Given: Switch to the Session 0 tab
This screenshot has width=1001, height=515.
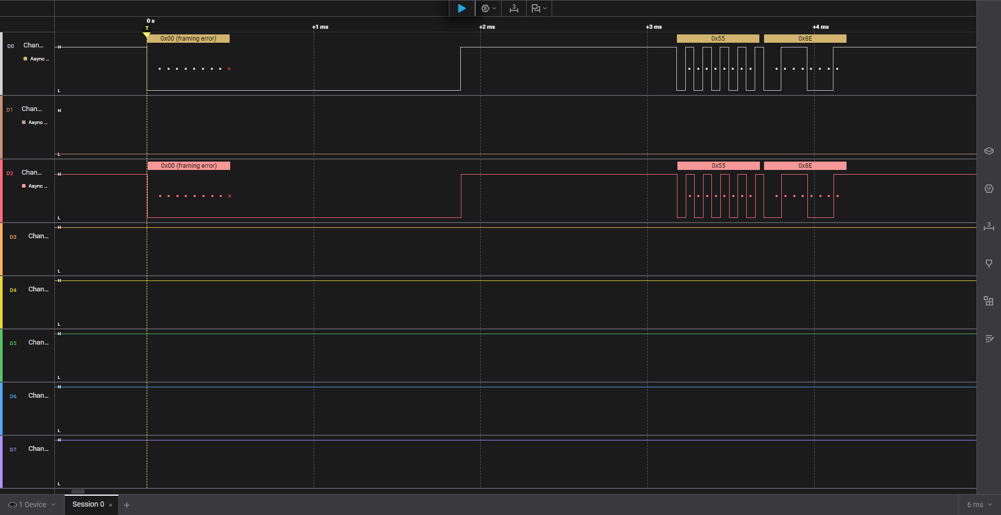Looking at the screenshot, I should pos(88,504).
